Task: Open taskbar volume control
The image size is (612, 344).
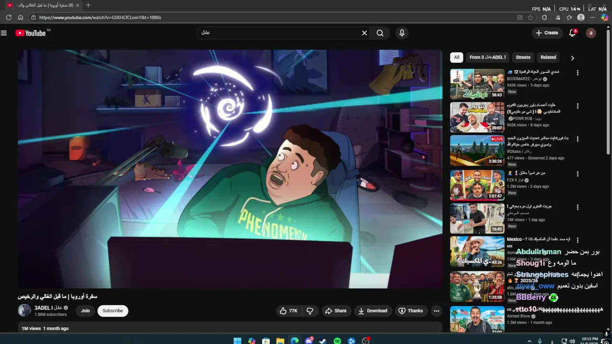Action: pos(571,341)
